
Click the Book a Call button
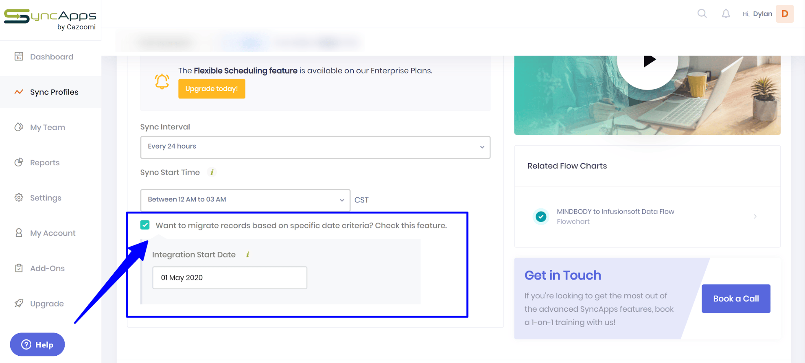point(735,299)
